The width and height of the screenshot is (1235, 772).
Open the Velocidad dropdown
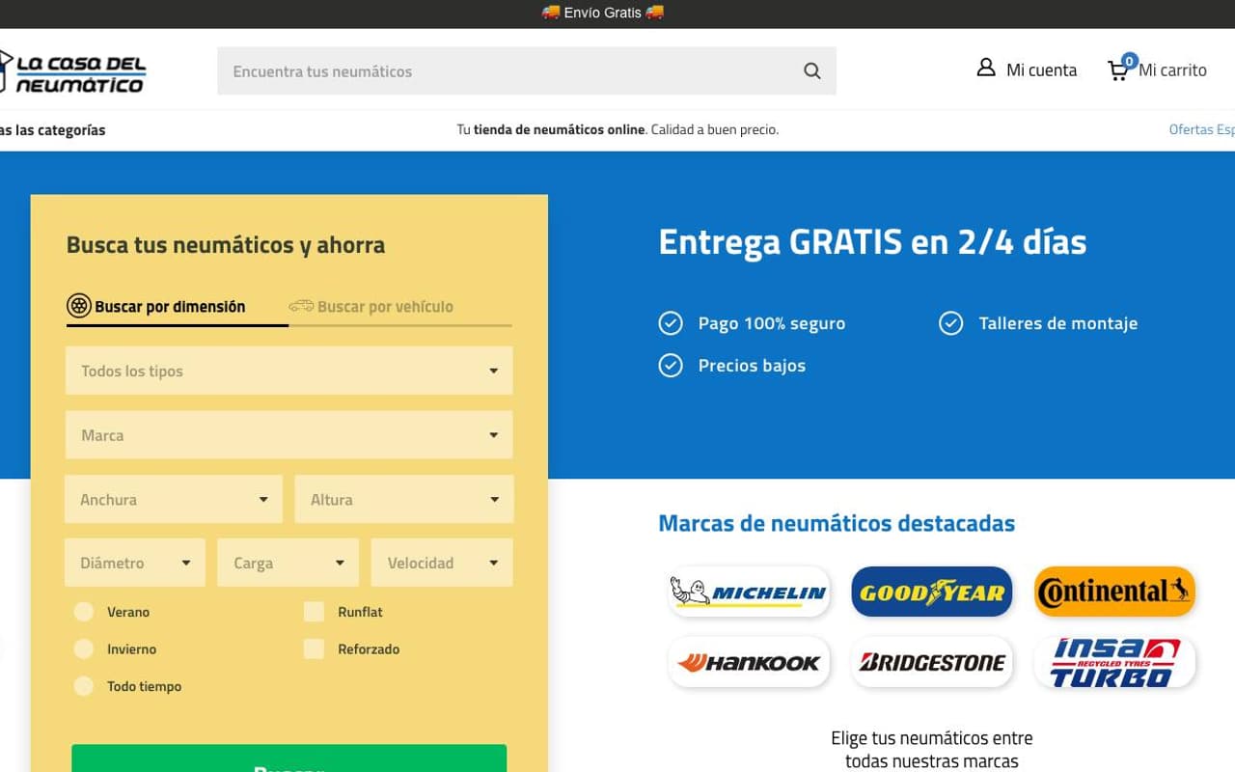click(442, 563)
